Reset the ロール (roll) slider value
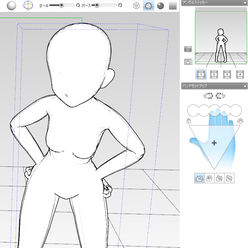Viewport: 248px width, 248px height. coord(78,5)
